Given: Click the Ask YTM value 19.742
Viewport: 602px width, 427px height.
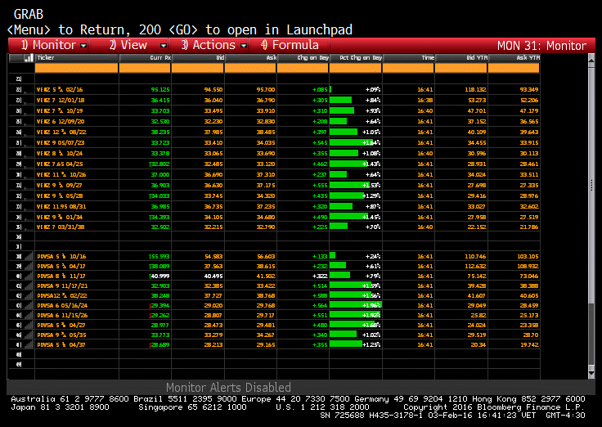Looking at the screenshot, I should click(529, 344).
